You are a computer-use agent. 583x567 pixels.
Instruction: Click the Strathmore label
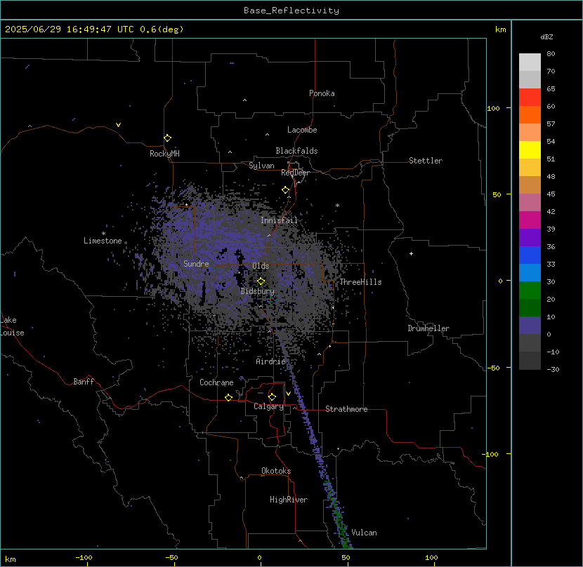point(346,409)
